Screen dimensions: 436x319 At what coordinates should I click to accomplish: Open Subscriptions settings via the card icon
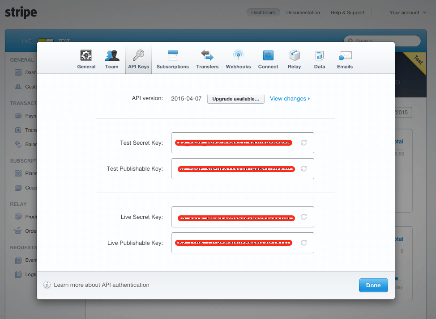tap(172, 55)
